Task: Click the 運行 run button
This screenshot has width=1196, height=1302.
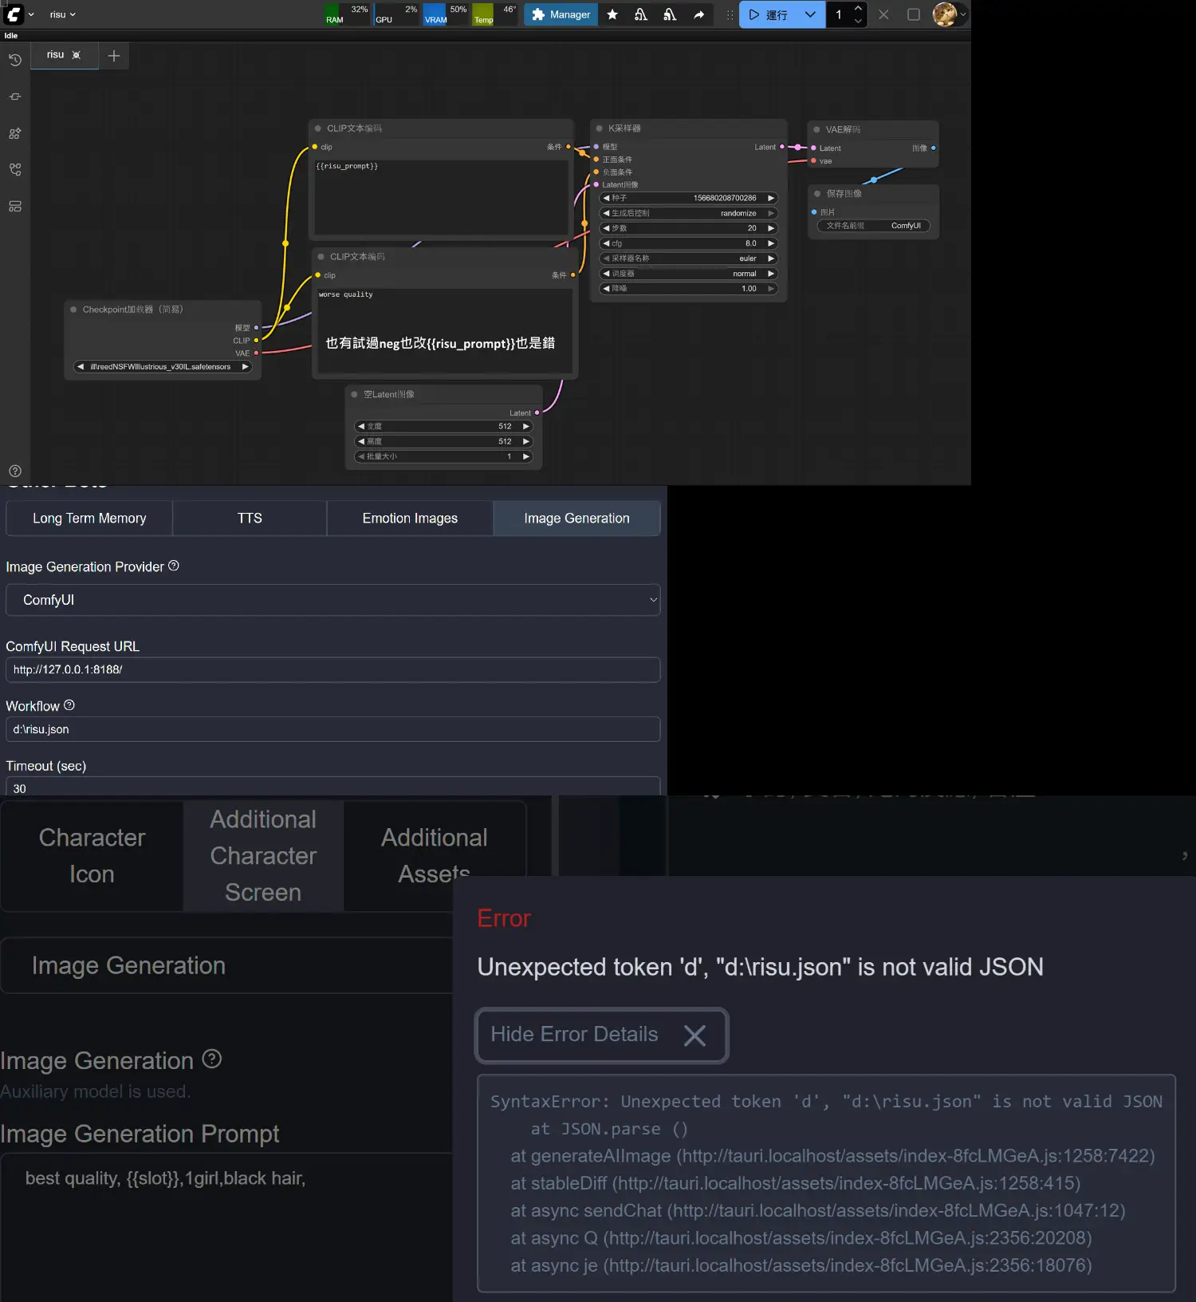Action: coord(769,14)
